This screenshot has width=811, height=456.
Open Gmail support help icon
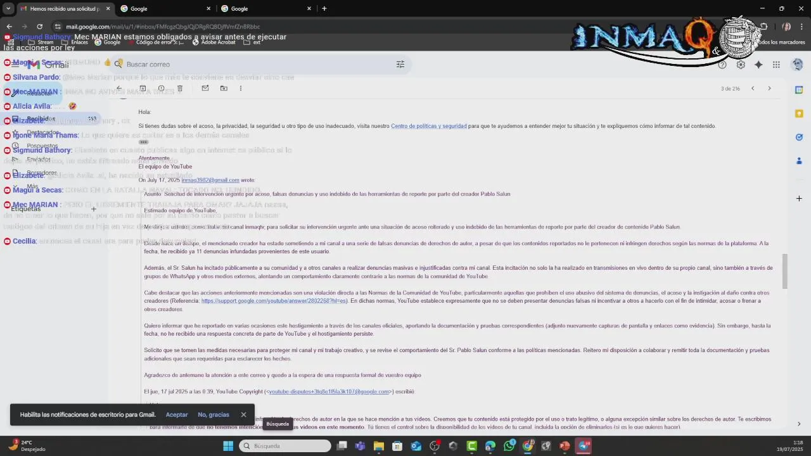722,65
